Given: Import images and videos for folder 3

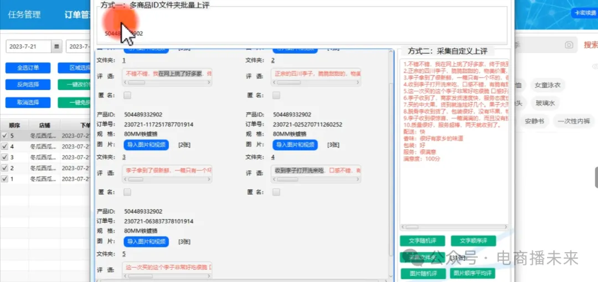Looking at the screenshot, I should pyautogui.click(x=146, y=145).
